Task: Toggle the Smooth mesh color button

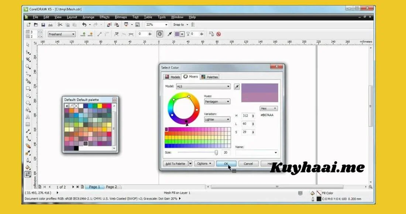Action: coord(160,34)
